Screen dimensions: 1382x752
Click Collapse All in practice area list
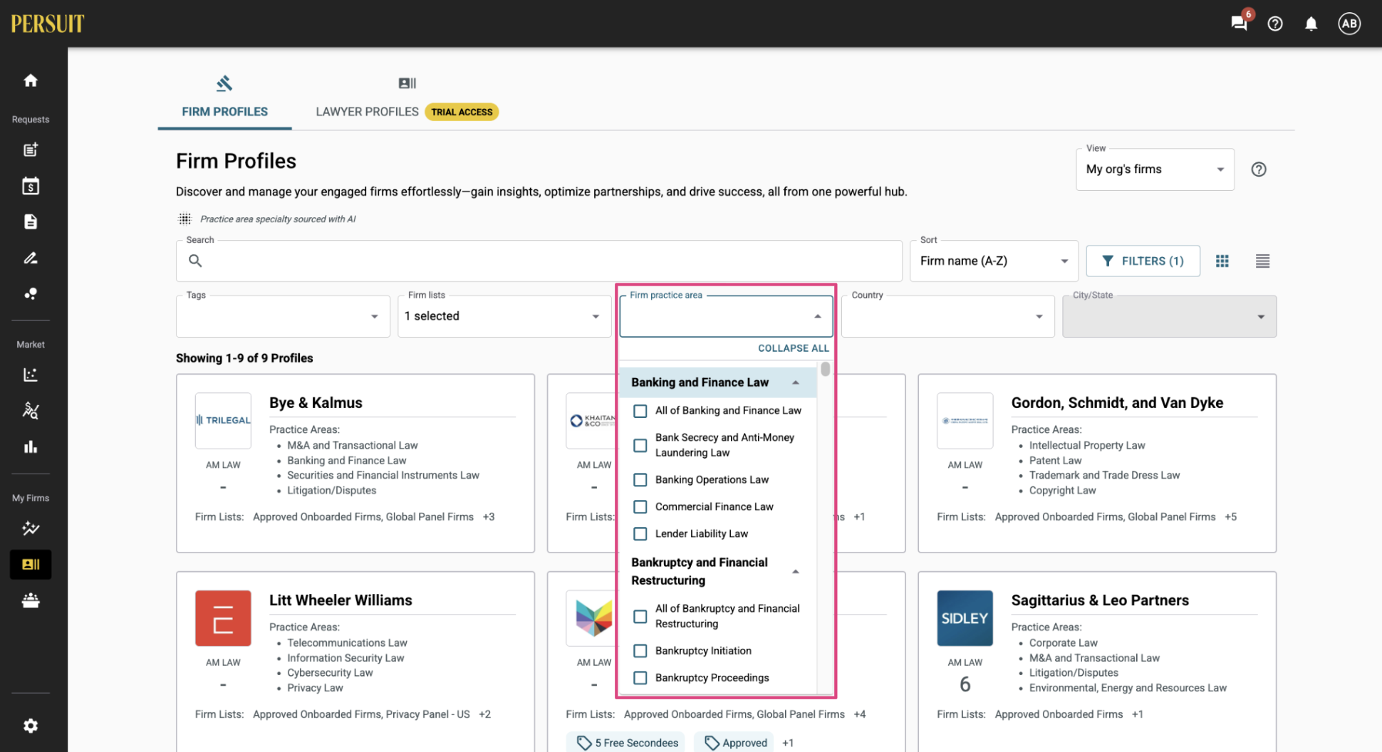(793, 348)
